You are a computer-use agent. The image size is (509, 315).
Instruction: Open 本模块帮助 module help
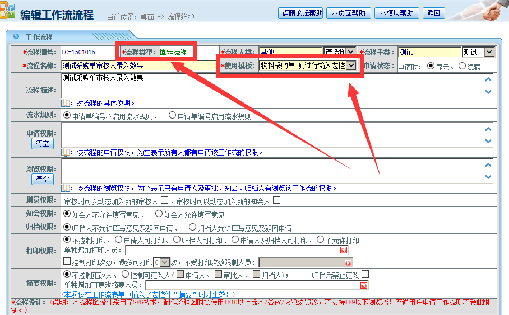click(x=397, y=13)
